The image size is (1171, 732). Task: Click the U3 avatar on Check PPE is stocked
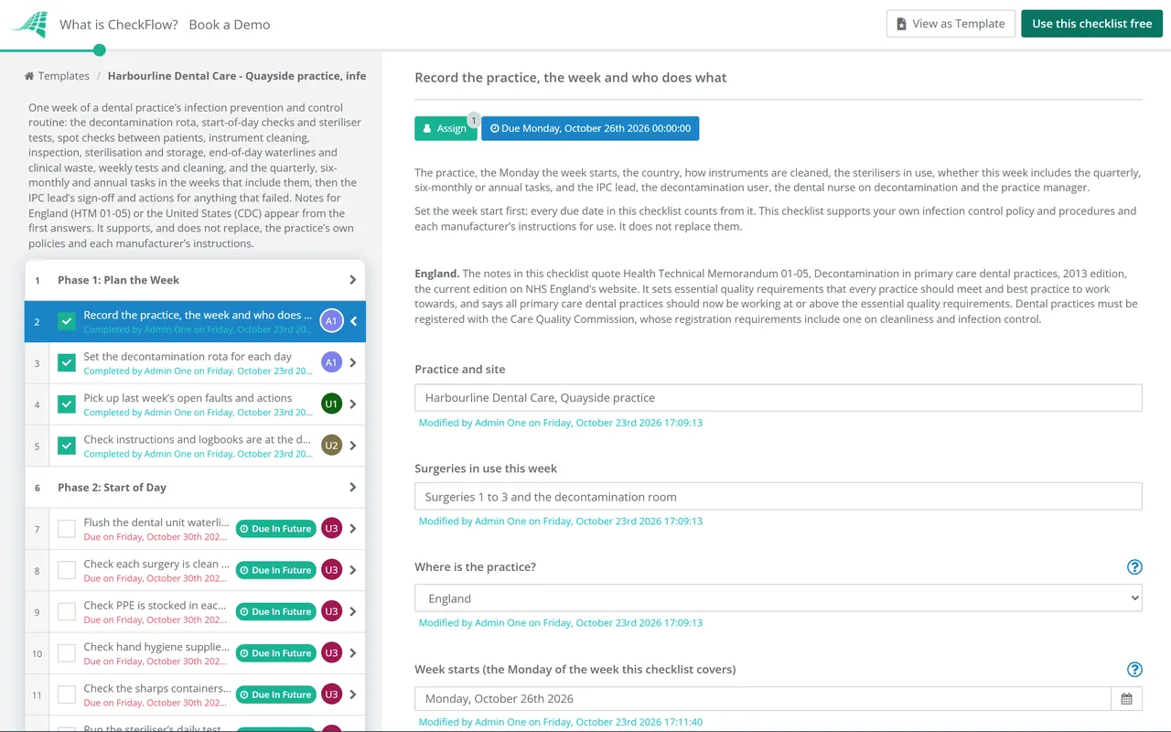tap(331, 612)
